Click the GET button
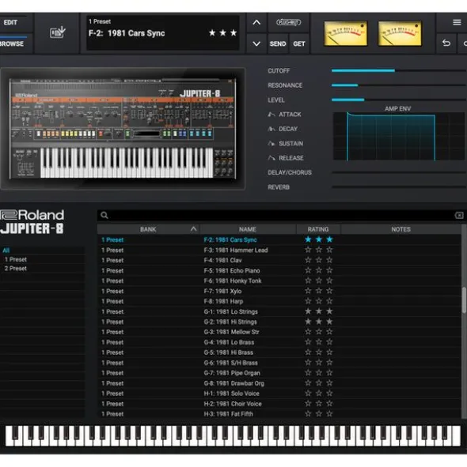Viewport: 467px width, 467px height. click(299, 43)
